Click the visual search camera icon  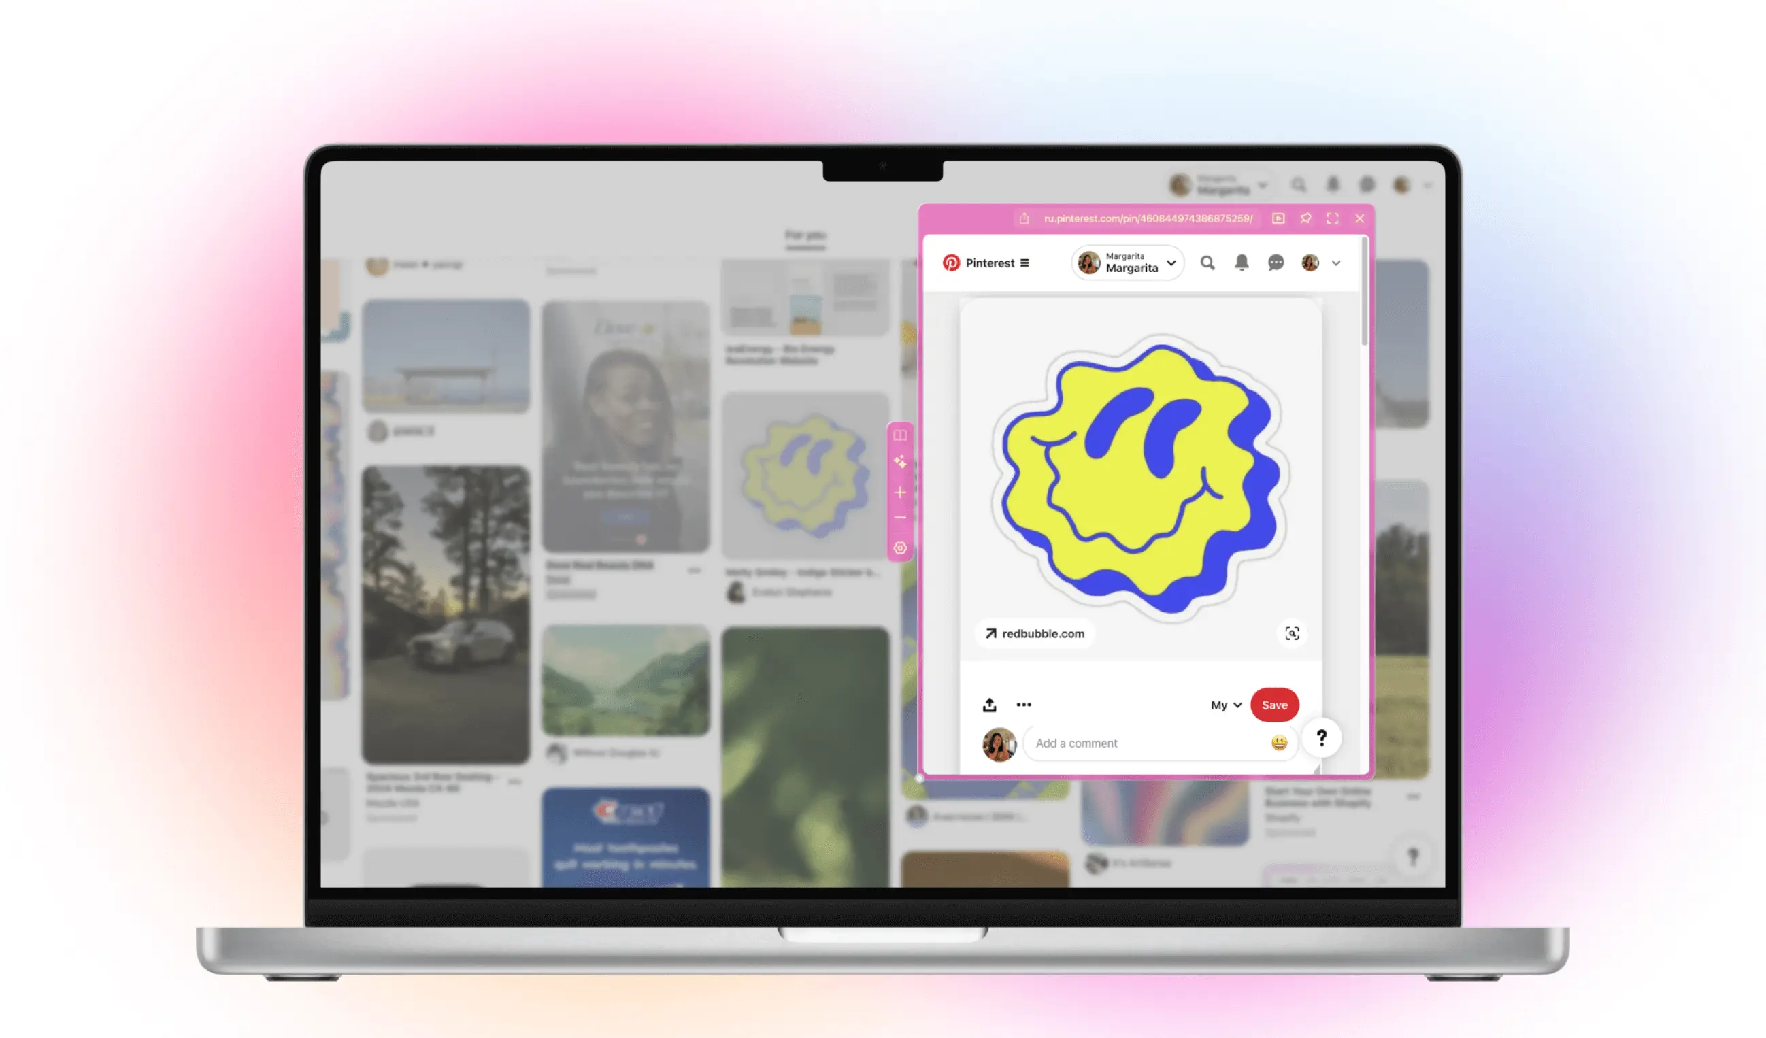point(1291,633)
